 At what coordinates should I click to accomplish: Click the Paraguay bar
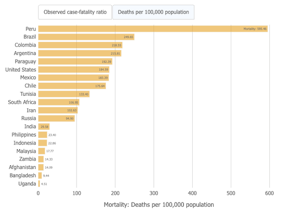point(75,61)
